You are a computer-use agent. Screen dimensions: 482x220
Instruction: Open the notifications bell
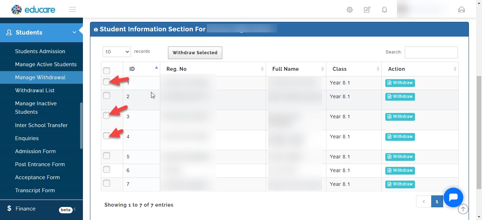385,10
